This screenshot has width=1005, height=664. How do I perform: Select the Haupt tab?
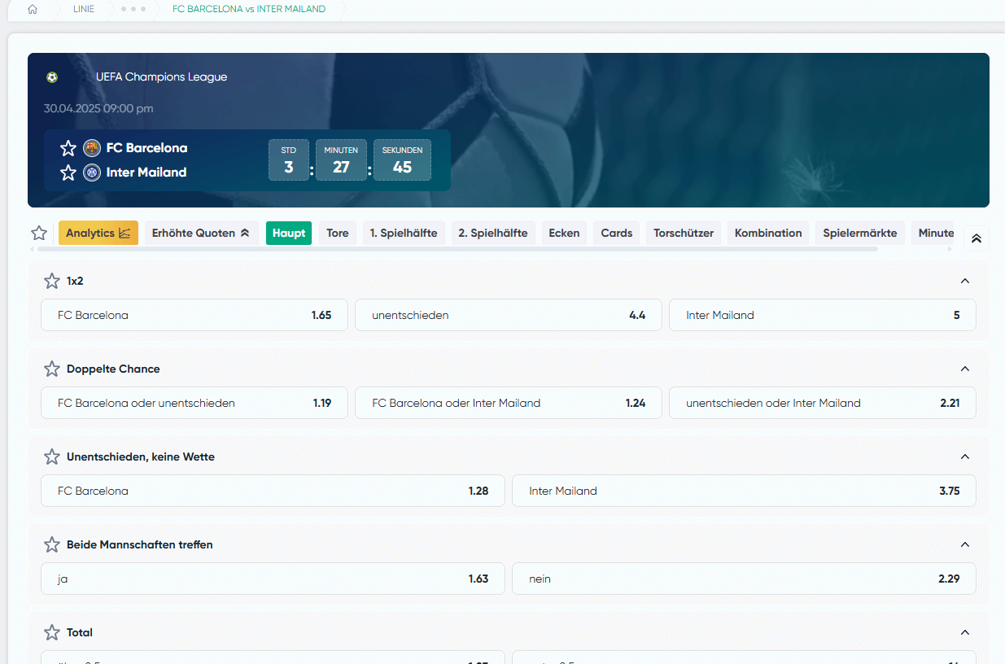[289, 233]
